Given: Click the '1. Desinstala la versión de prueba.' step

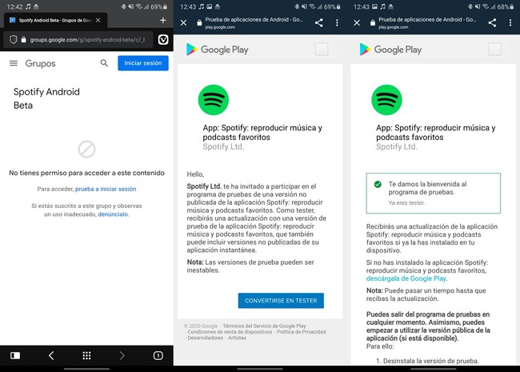Looking at the screenshot, I should pyautogui.click(x=427, y=361).
